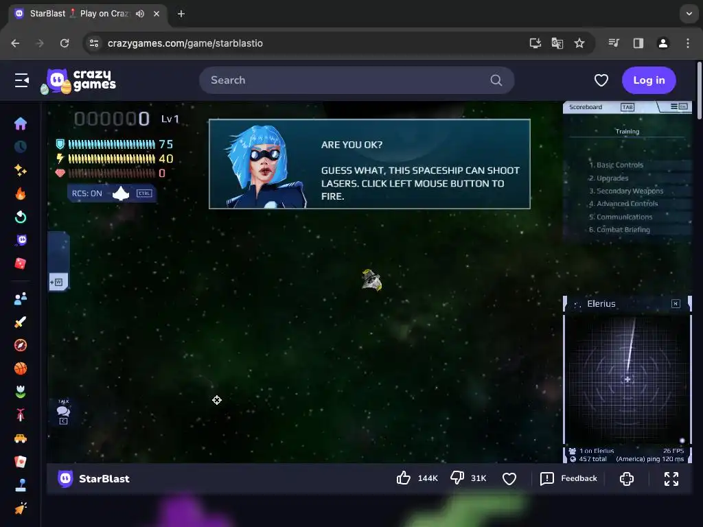Like StarBlast with thumbs up
The height and width of the screenshot is (527, 703).
click(404, 478)
